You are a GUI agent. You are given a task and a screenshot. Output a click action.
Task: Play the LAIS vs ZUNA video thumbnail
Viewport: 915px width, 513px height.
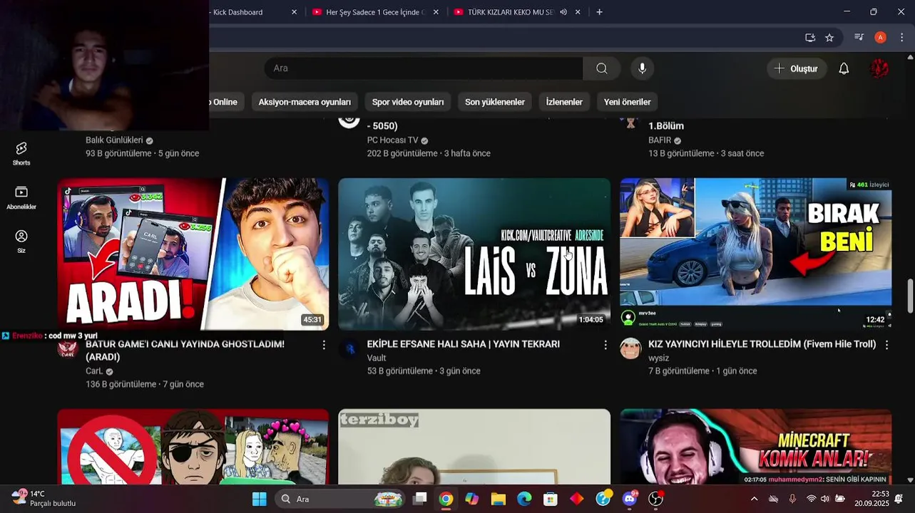click(x=474, y=254)
